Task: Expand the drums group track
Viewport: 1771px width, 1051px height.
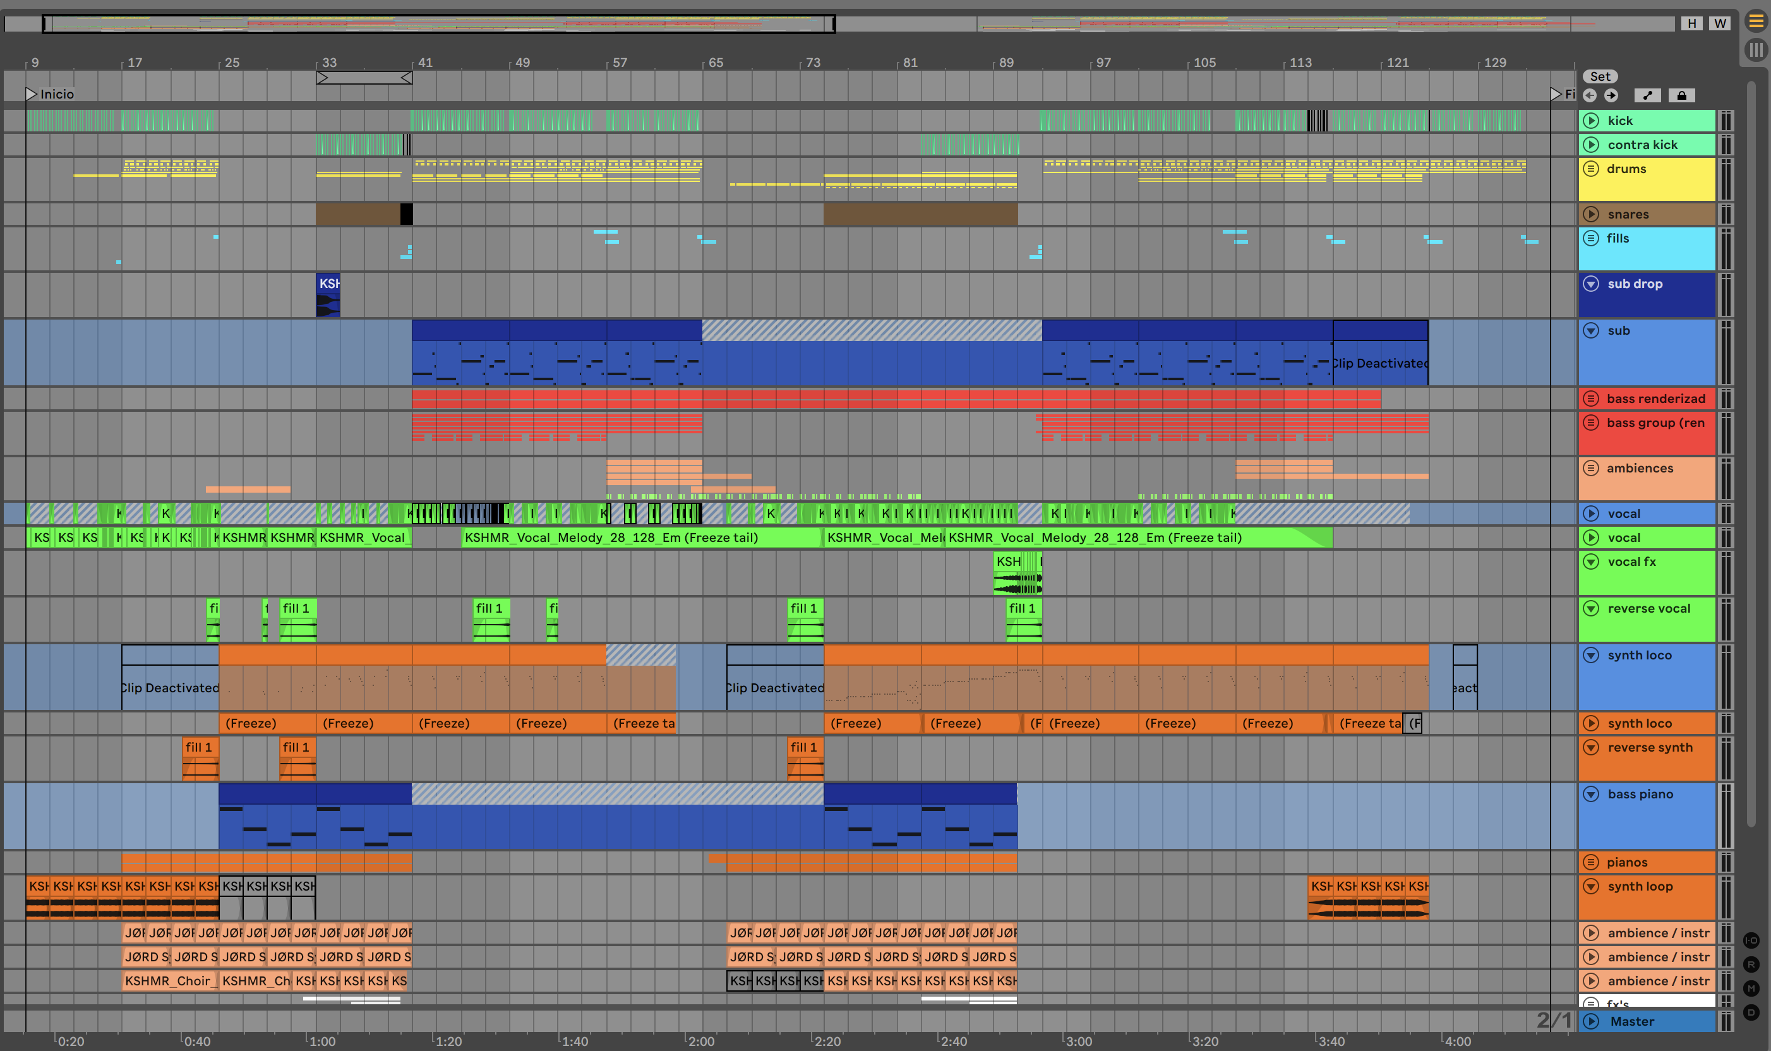Action: click(x=1590, y=169)
